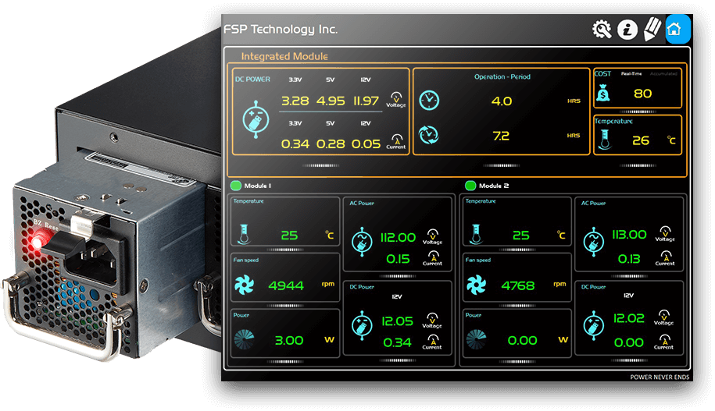Click the pencil edit icon
Image resolution: width=715 pixels, height=411 pixels.
[x=652, y=29]
